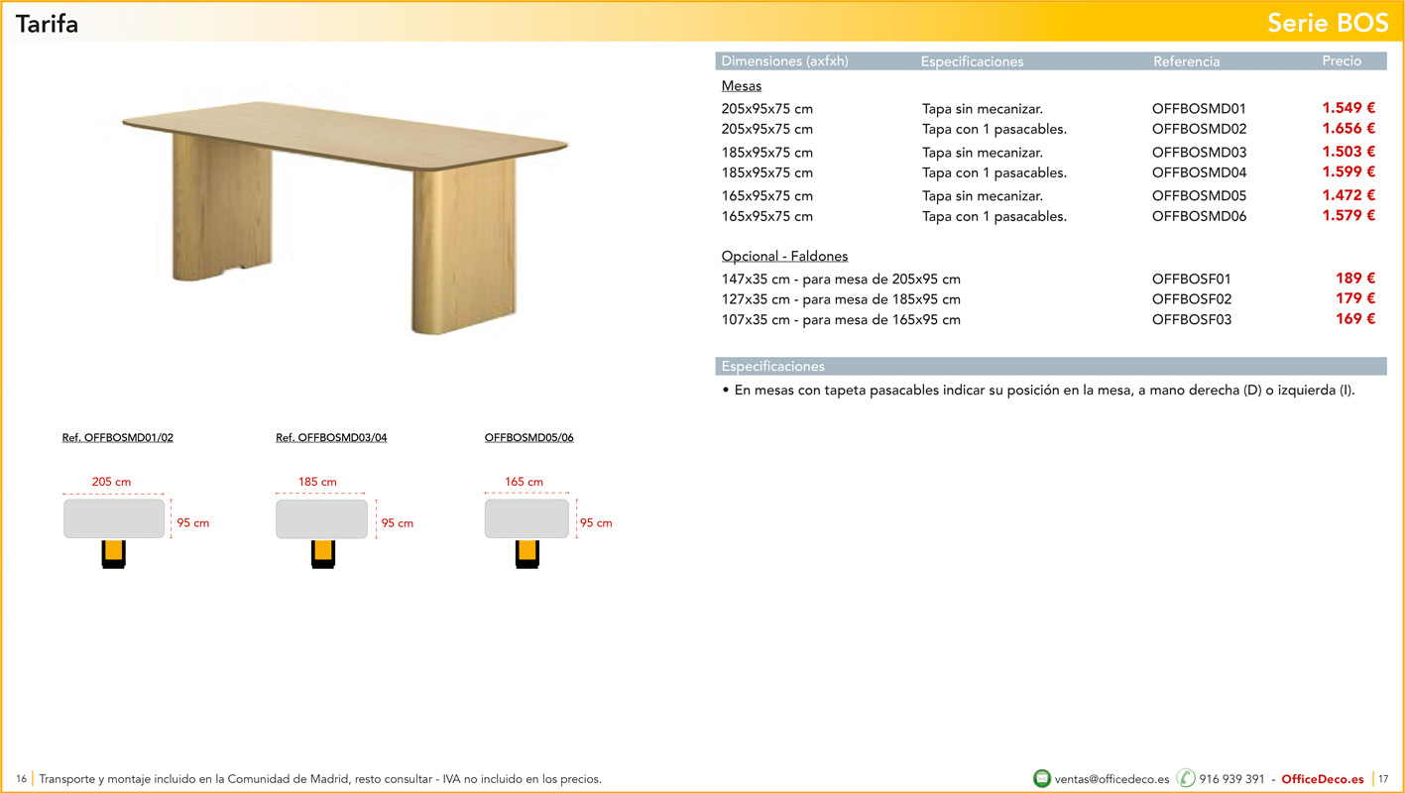The width and height of the screenshot is (1405, 793).
Task: Click the orange leg marker under the 185 cm diagram
Action: (x=321, y=553)
